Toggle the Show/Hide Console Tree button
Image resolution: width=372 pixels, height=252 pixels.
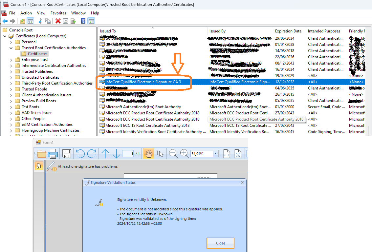30,21
